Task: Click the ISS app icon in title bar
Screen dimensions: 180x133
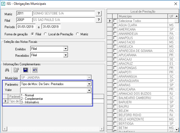Action: pos(3,4)
